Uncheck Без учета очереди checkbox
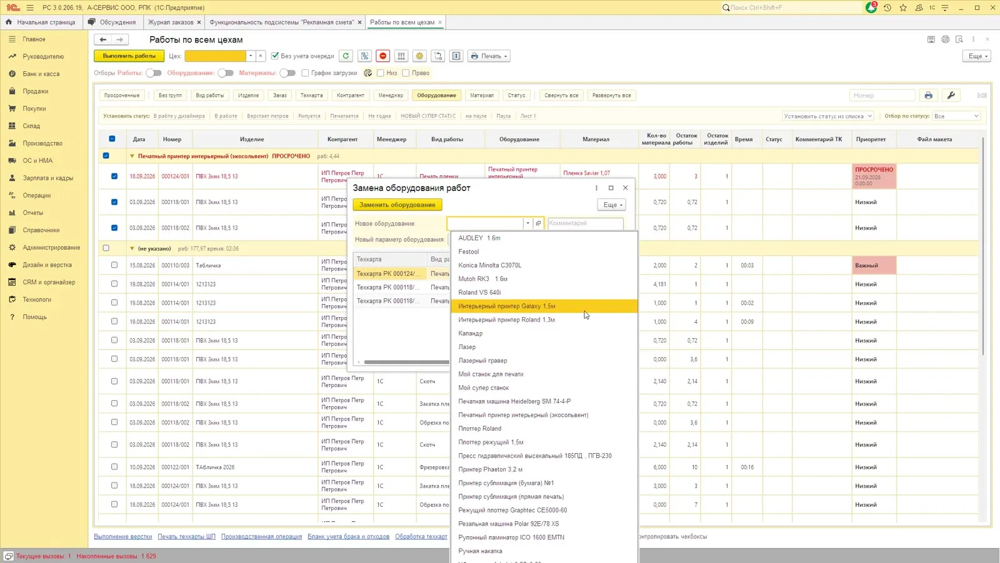This screenshot has height=563, width=1000. point(275,56)
